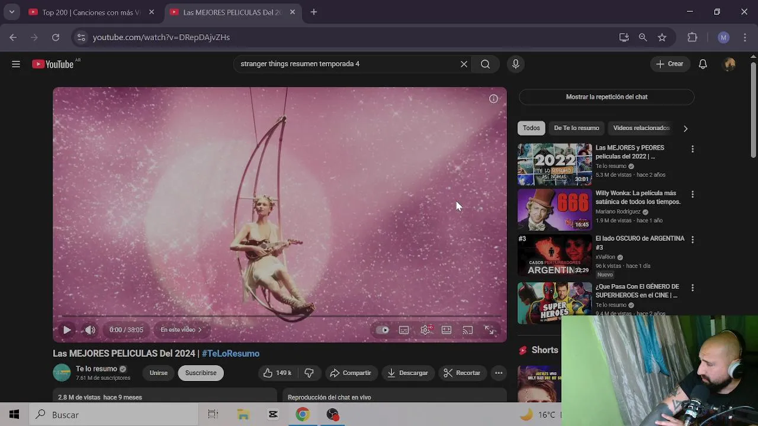Viewport: 758px width, 426px height.
Task: Toggle the autoplay switch in player
Action: [x=383, y=330]
